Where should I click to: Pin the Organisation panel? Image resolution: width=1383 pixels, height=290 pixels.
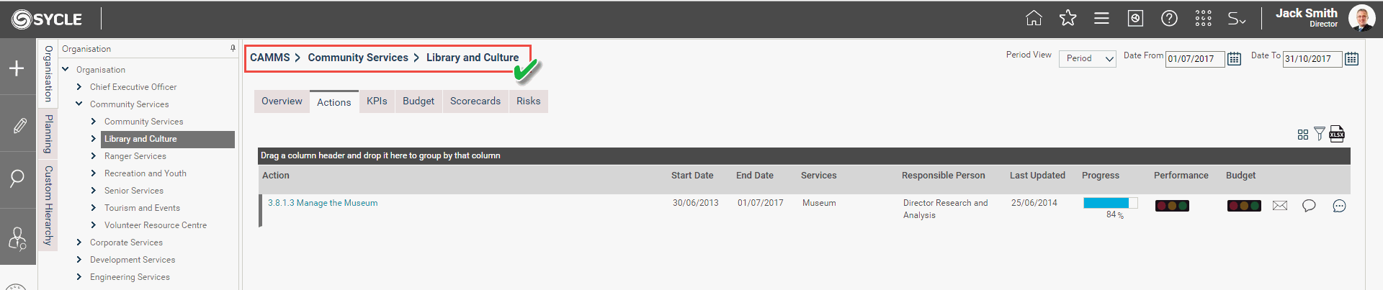(233, 48)
